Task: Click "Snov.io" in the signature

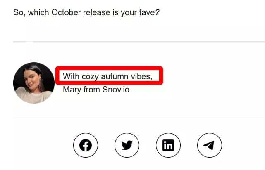Action: 116,89
